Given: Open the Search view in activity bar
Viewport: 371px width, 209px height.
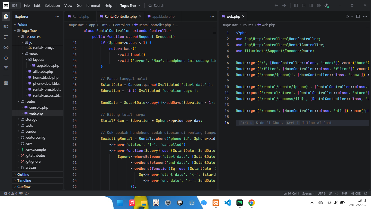Looking at the screenshot, I should [x=6, y=26].
